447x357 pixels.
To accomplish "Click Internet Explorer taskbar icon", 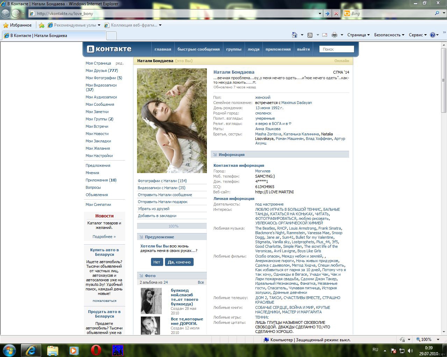I will (31, 350).
